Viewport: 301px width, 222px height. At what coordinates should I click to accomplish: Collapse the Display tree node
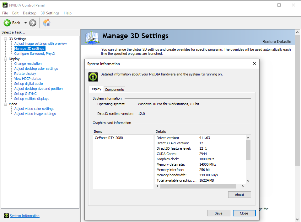(6, 59)
